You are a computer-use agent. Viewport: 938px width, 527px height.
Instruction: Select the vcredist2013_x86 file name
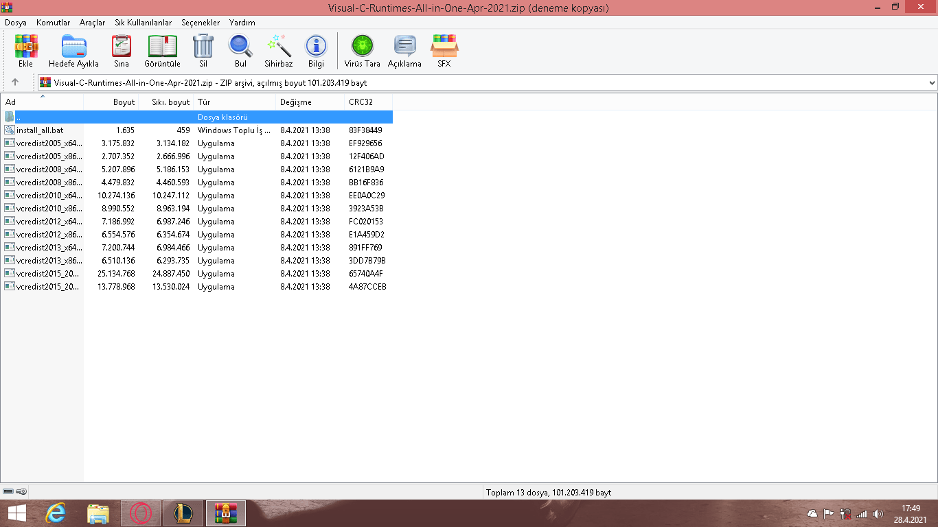[49, 261]
